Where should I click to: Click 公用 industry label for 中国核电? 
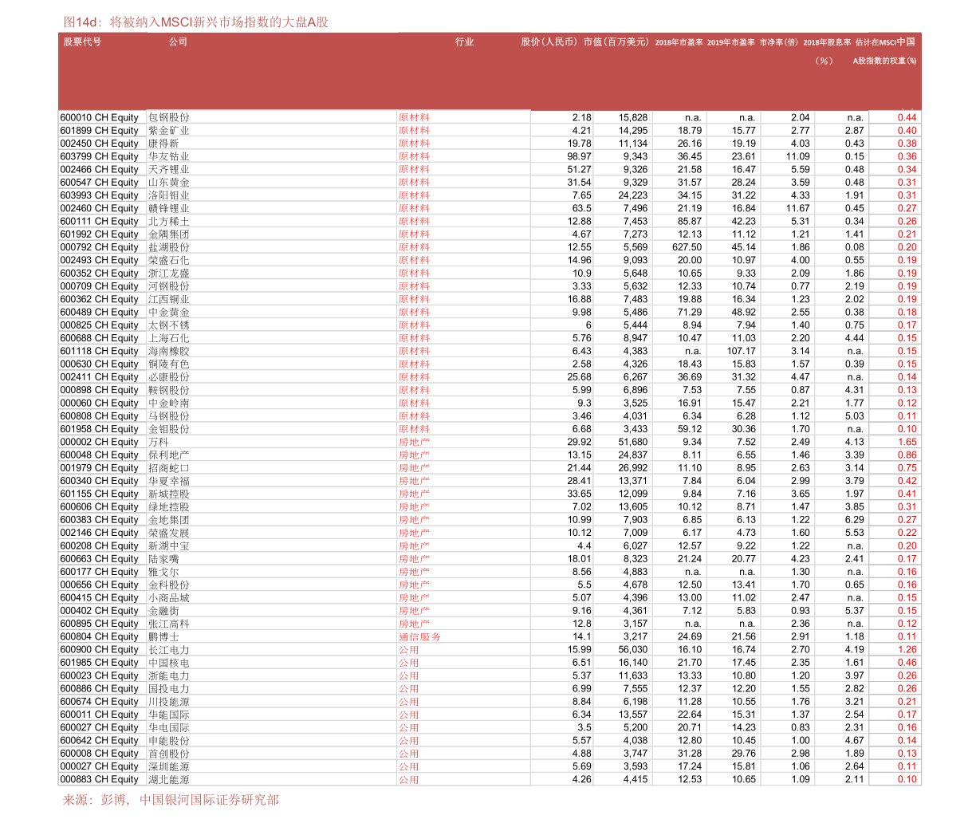click(409, 663)
